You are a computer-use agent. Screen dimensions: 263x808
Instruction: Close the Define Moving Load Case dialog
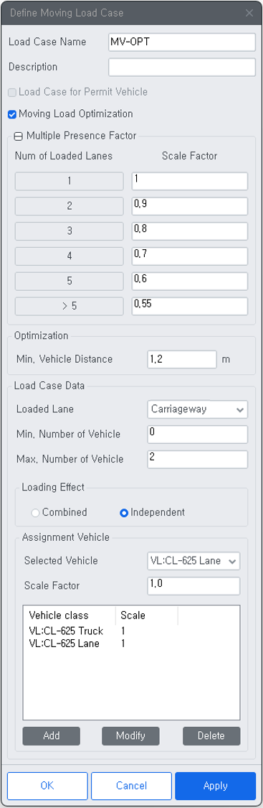249,12
